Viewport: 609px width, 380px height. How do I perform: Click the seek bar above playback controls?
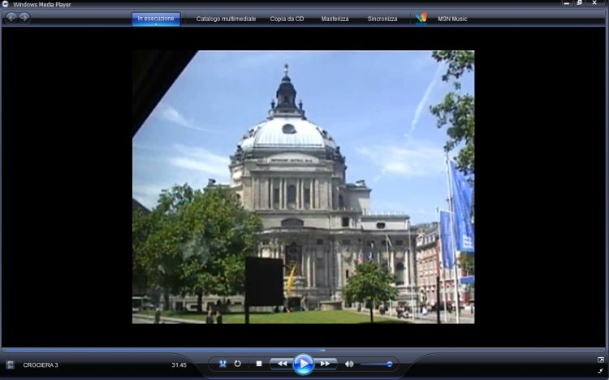304,351
